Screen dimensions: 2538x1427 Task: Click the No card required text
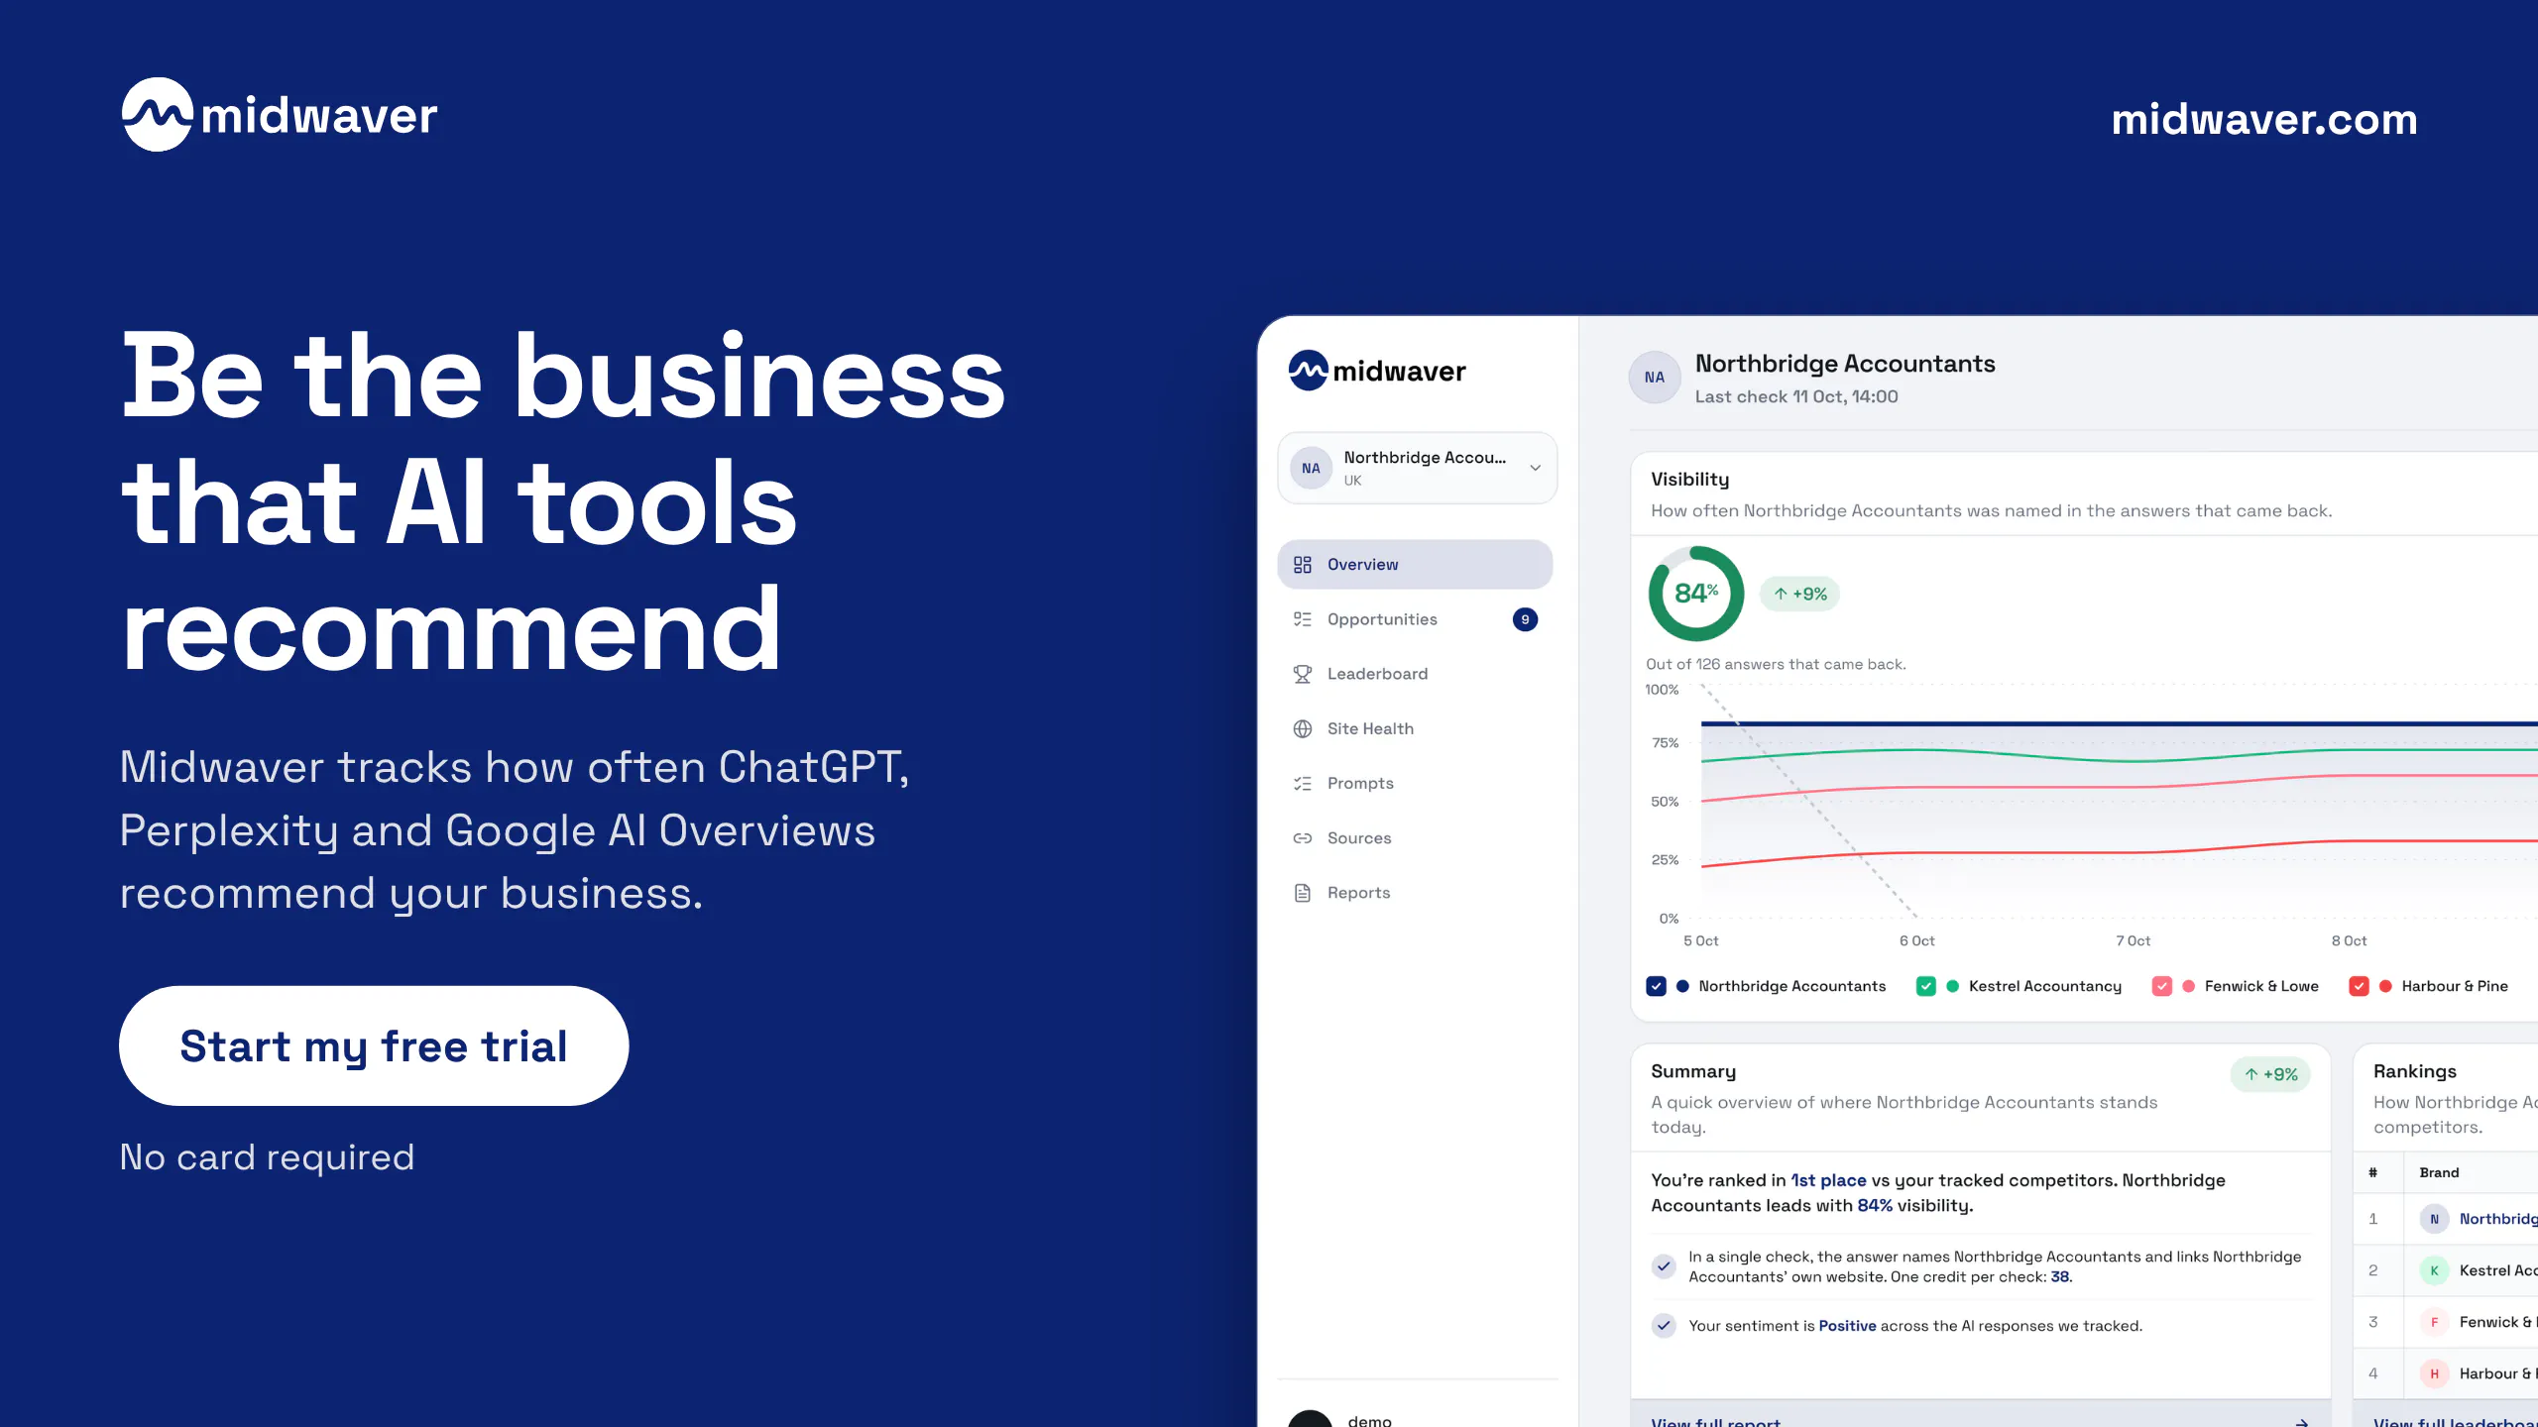[267, 1157]
